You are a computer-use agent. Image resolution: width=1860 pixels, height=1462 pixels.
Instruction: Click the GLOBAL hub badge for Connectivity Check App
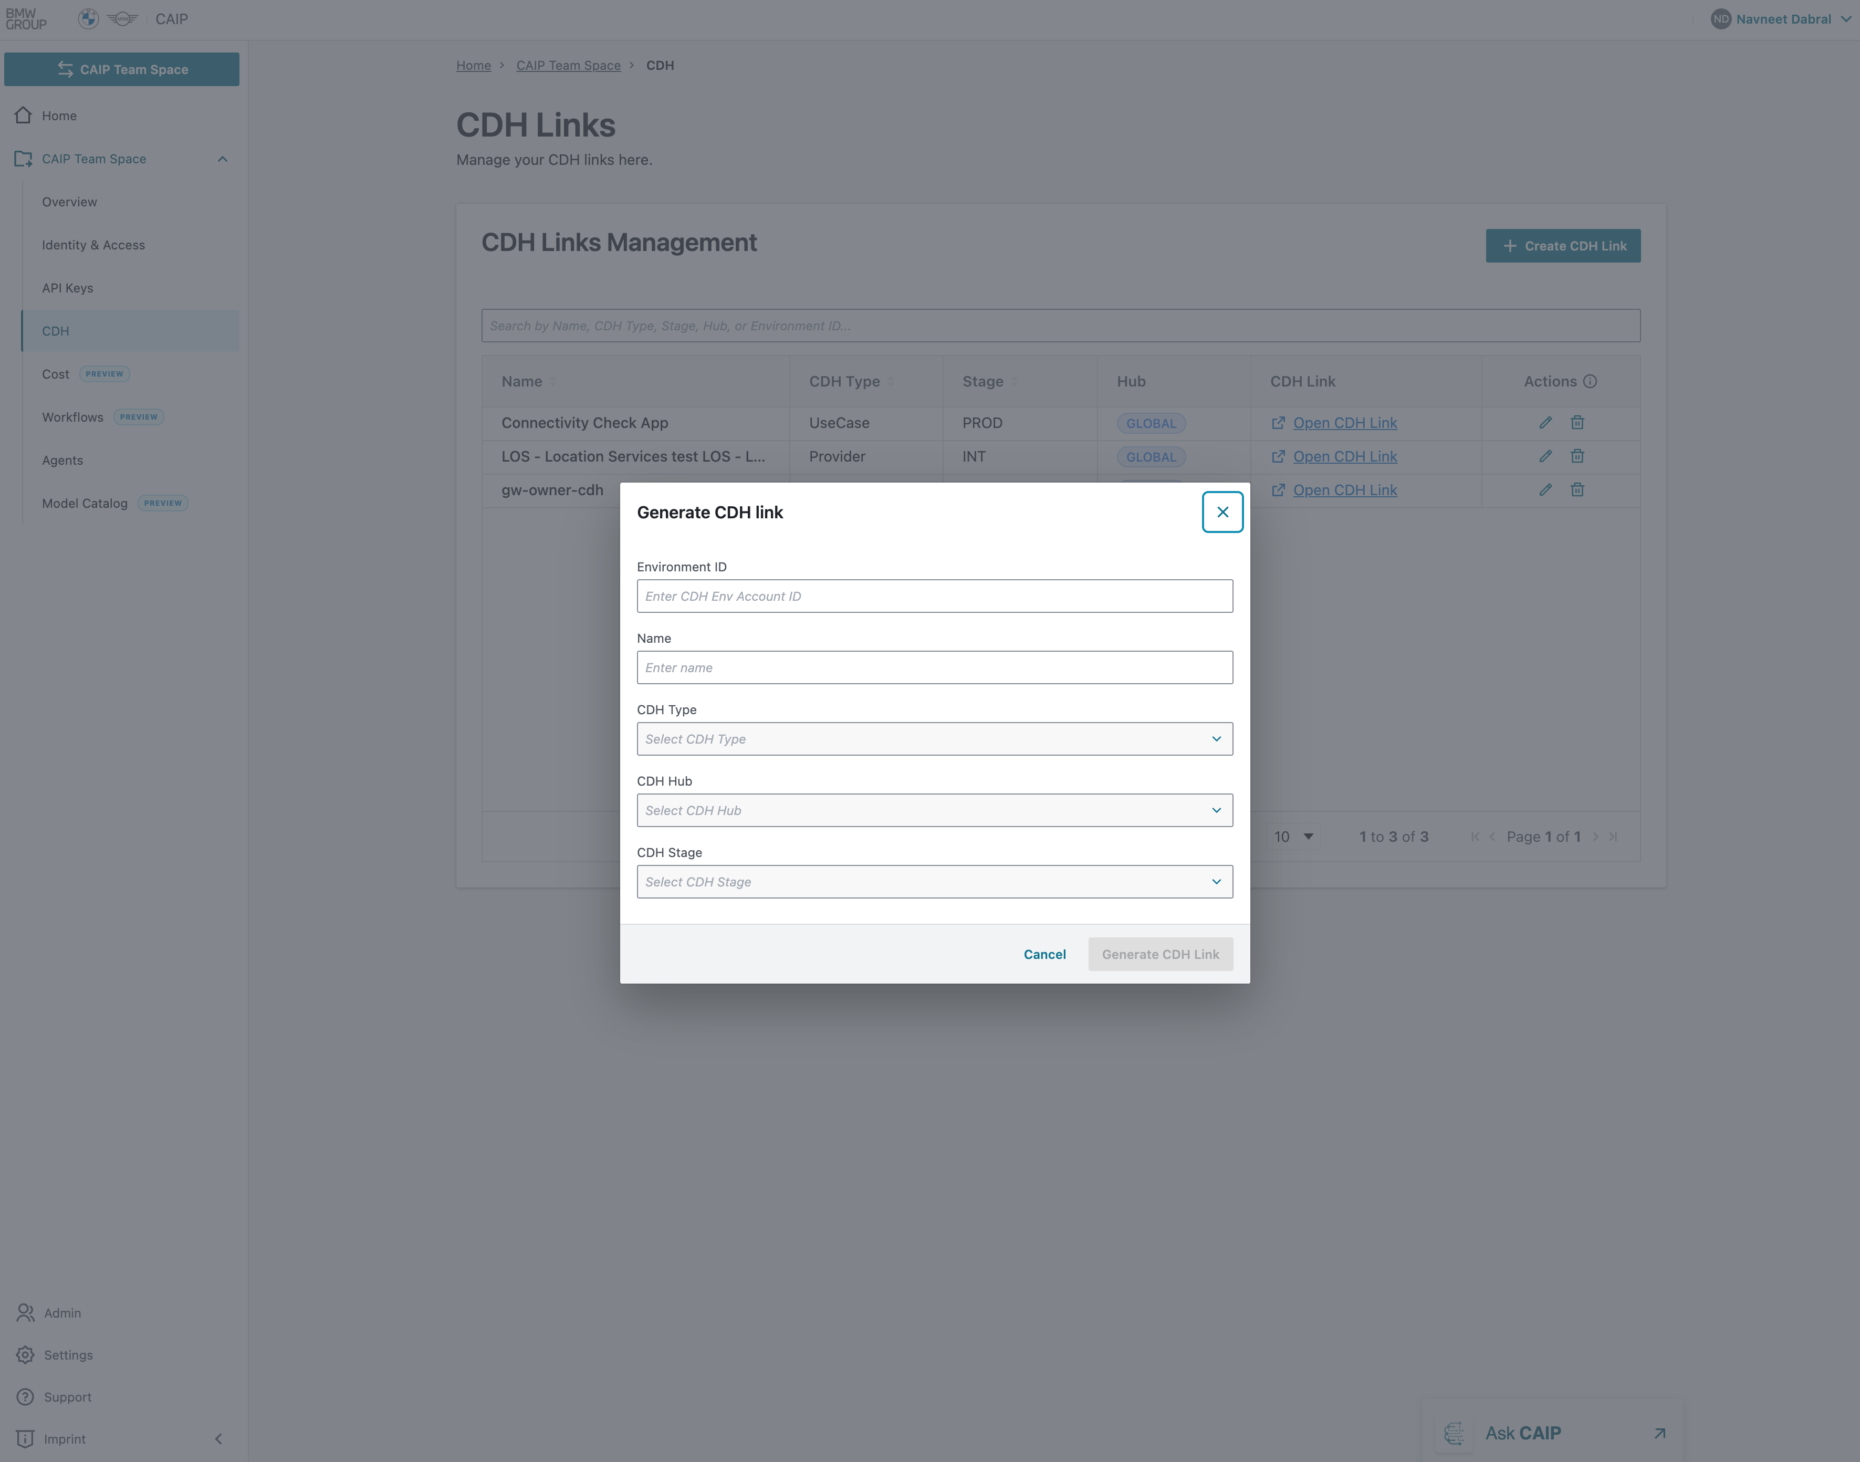[1151, 423]
